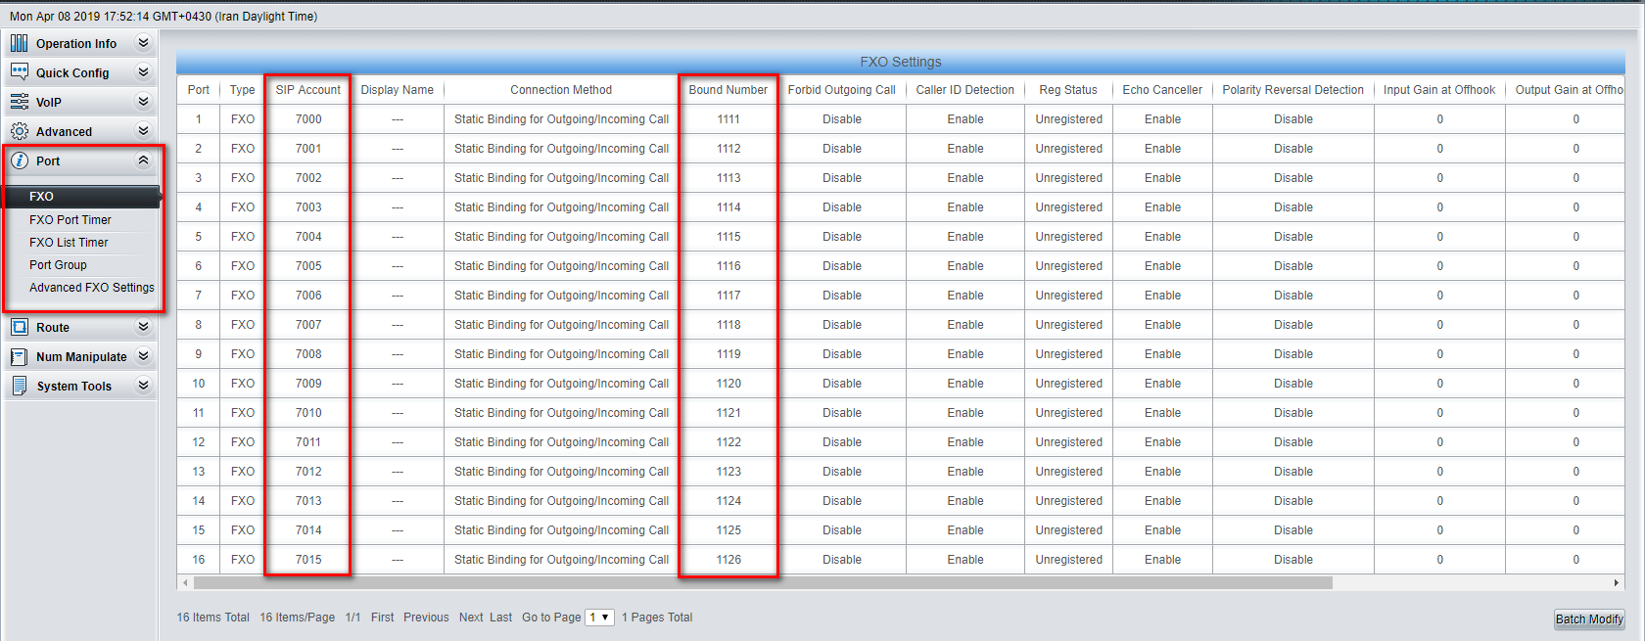Viewport: 1645px width, 641px height.
Task: Click the System Tools document icon
Action: pos(19,386)
